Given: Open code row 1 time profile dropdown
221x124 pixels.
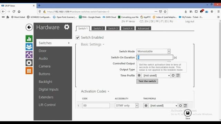Looking at the screenshot, I should click(x=163, y=106).
